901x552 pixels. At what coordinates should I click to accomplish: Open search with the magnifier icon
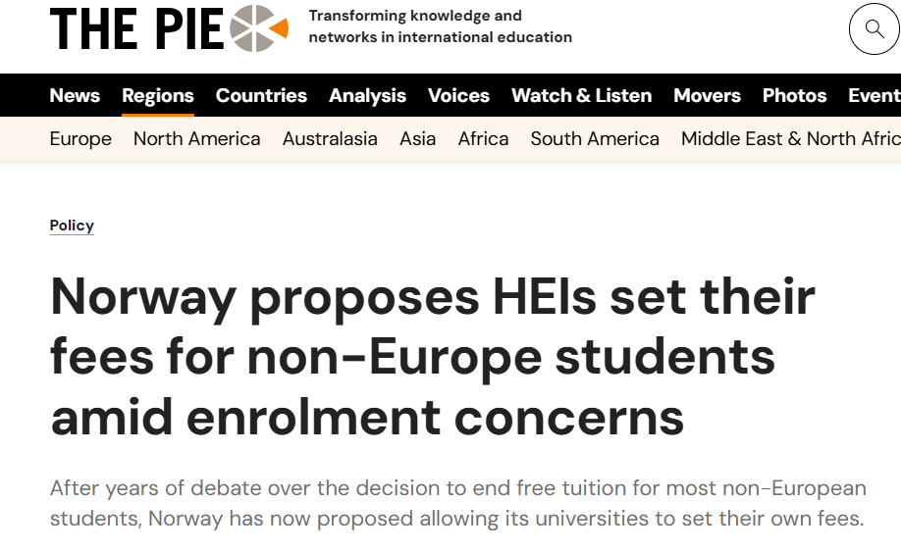874,28
